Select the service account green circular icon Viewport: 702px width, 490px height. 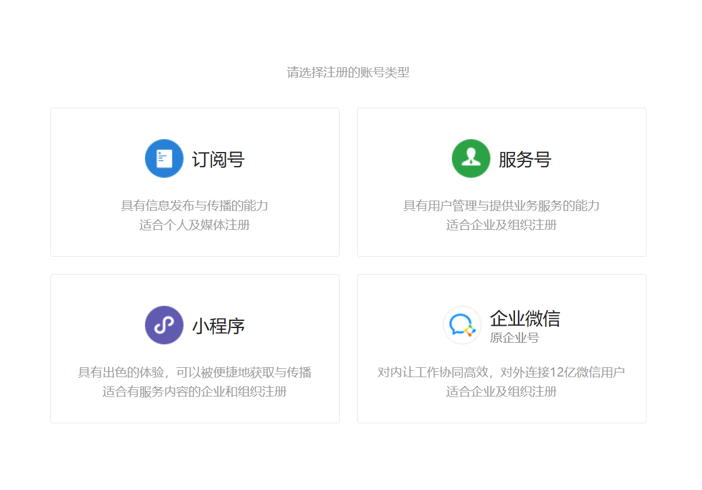click(x=471, y=158)
